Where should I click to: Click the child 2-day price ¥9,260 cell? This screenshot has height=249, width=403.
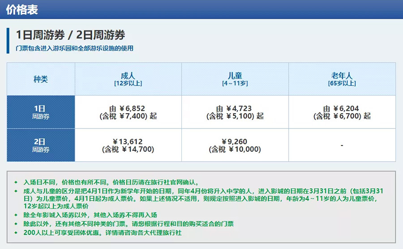click(235, 145)
